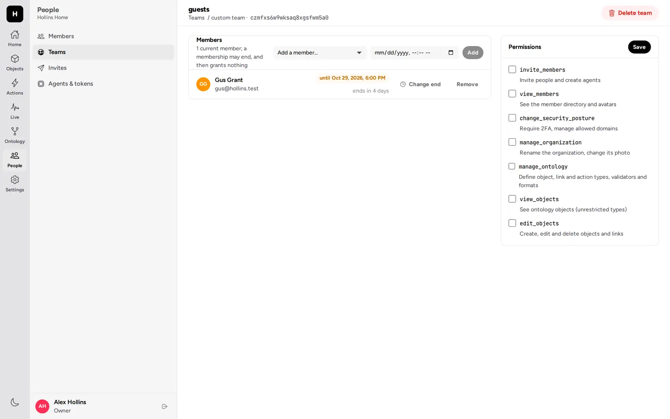670x419 pixels.
Task: Click the sign-out icon beside Alex Hollins
Action: (x=165, y=406)
